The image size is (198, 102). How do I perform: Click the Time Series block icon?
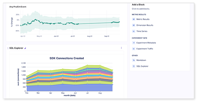(x=134, y=31)
